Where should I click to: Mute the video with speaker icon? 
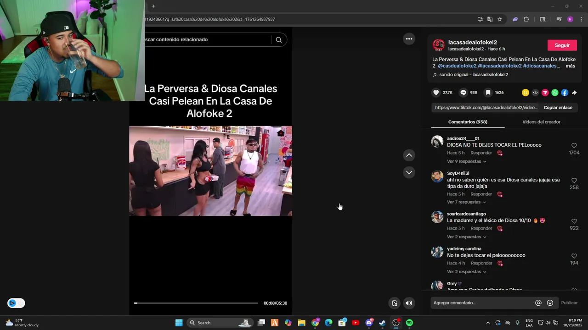tap(409, 303)
